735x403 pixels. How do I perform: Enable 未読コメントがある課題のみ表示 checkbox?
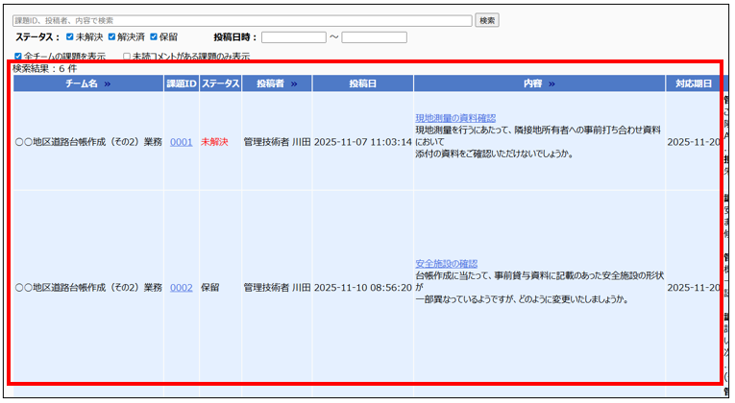tap(127, 57)
